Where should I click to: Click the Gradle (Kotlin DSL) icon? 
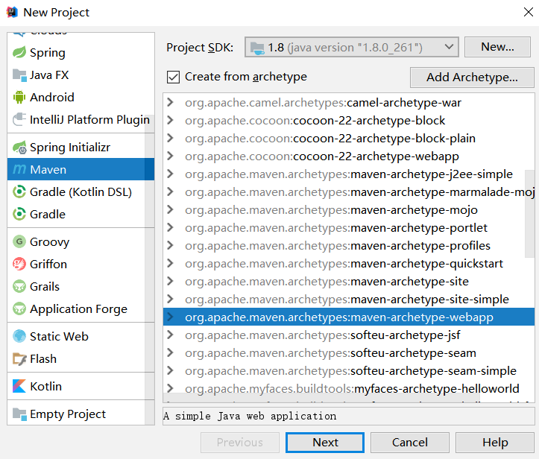pyautogui.click(x=19, y=191)
